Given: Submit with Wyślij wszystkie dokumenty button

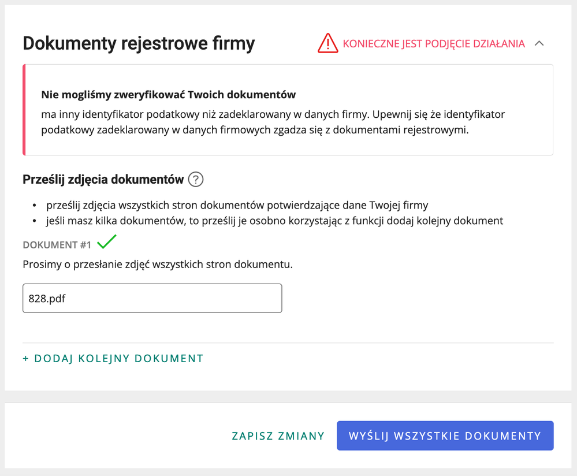Looking at the screenshot, I should coord(445,436).
